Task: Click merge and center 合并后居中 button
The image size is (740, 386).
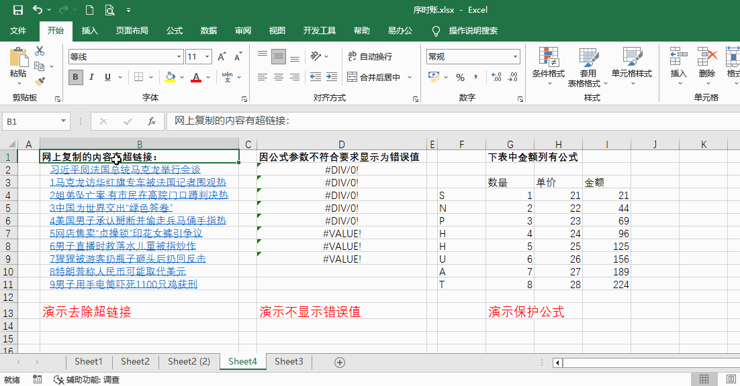Action: [x=374, y=76]
